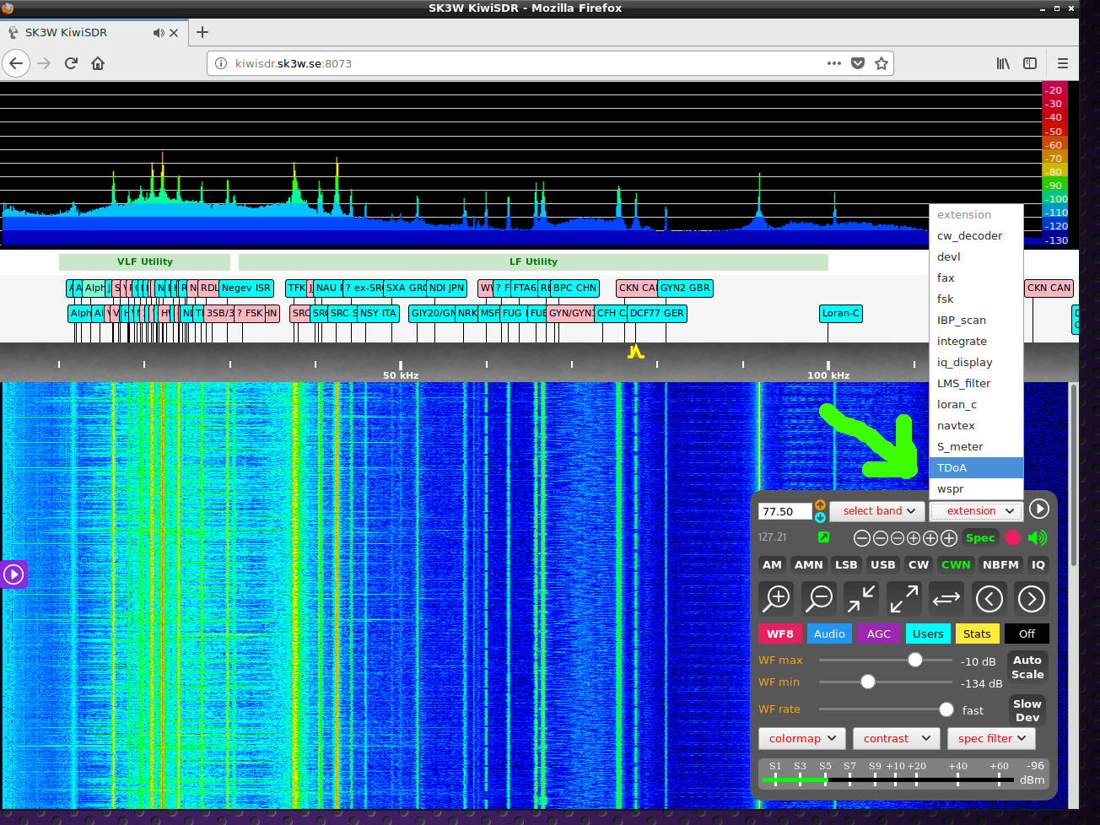Click the waterfall zoom out magnifier
Screen dimensions: 1100x825
(x=819, y=599)
